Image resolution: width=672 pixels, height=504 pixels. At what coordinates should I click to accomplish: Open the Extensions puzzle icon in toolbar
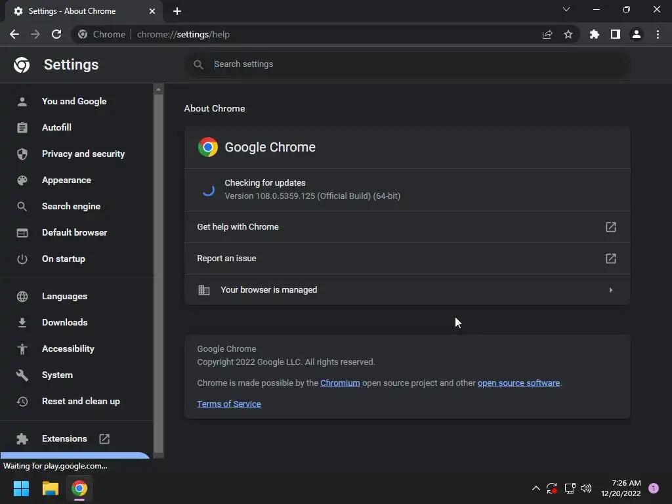[595, 34]
